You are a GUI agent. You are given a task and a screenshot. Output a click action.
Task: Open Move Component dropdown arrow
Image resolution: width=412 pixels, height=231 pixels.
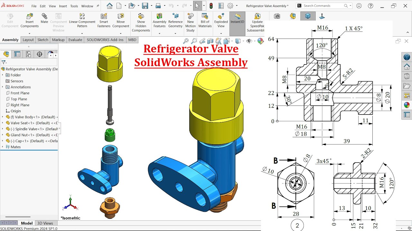point(121,33)
